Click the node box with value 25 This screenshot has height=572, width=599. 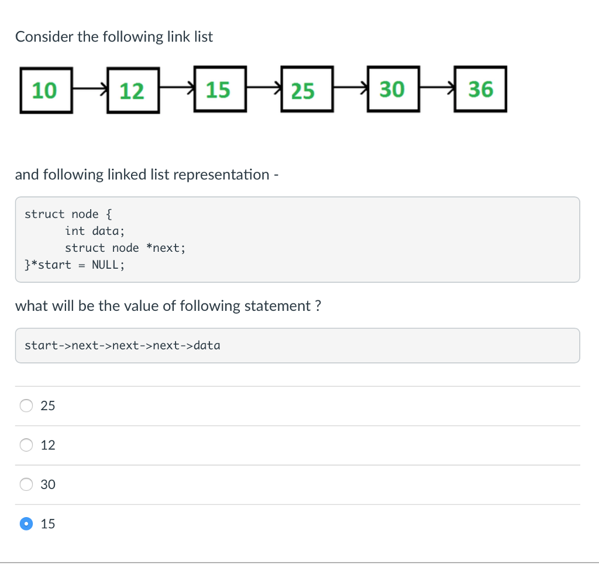307,89
